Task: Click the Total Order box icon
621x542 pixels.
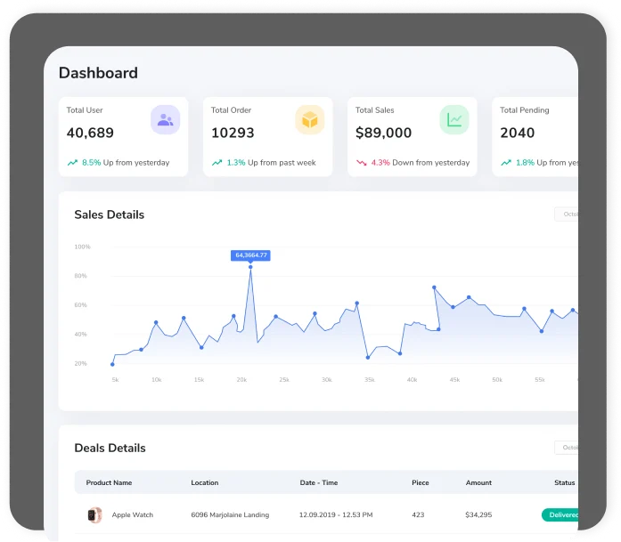Action: pyautogui.click(x=309, y=119)
